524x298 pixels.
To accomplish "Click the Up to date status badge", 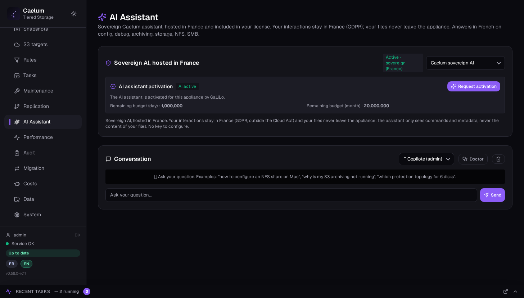I will (43, 253).
